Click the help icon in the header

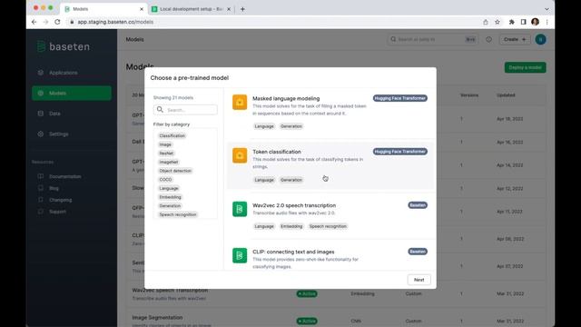[488, 39]
